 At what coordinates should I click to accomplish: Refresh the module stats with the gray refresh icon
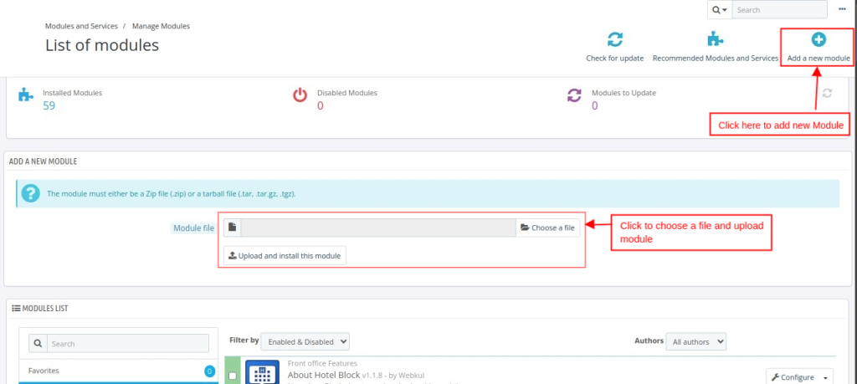click(x=827, y=94)
